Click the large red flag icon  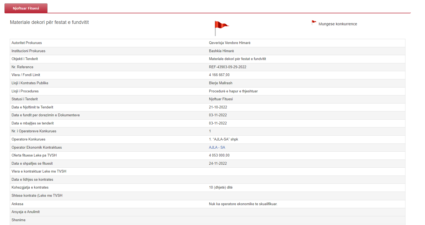[221, 26]
